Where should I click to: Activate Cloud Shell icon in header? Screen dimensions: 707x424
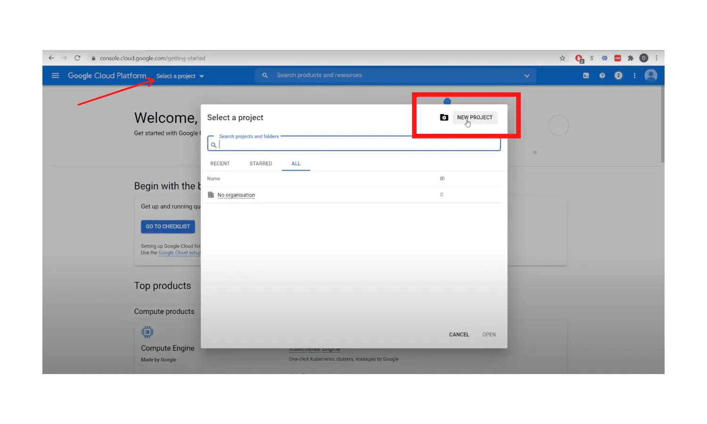tap(586, 75)
